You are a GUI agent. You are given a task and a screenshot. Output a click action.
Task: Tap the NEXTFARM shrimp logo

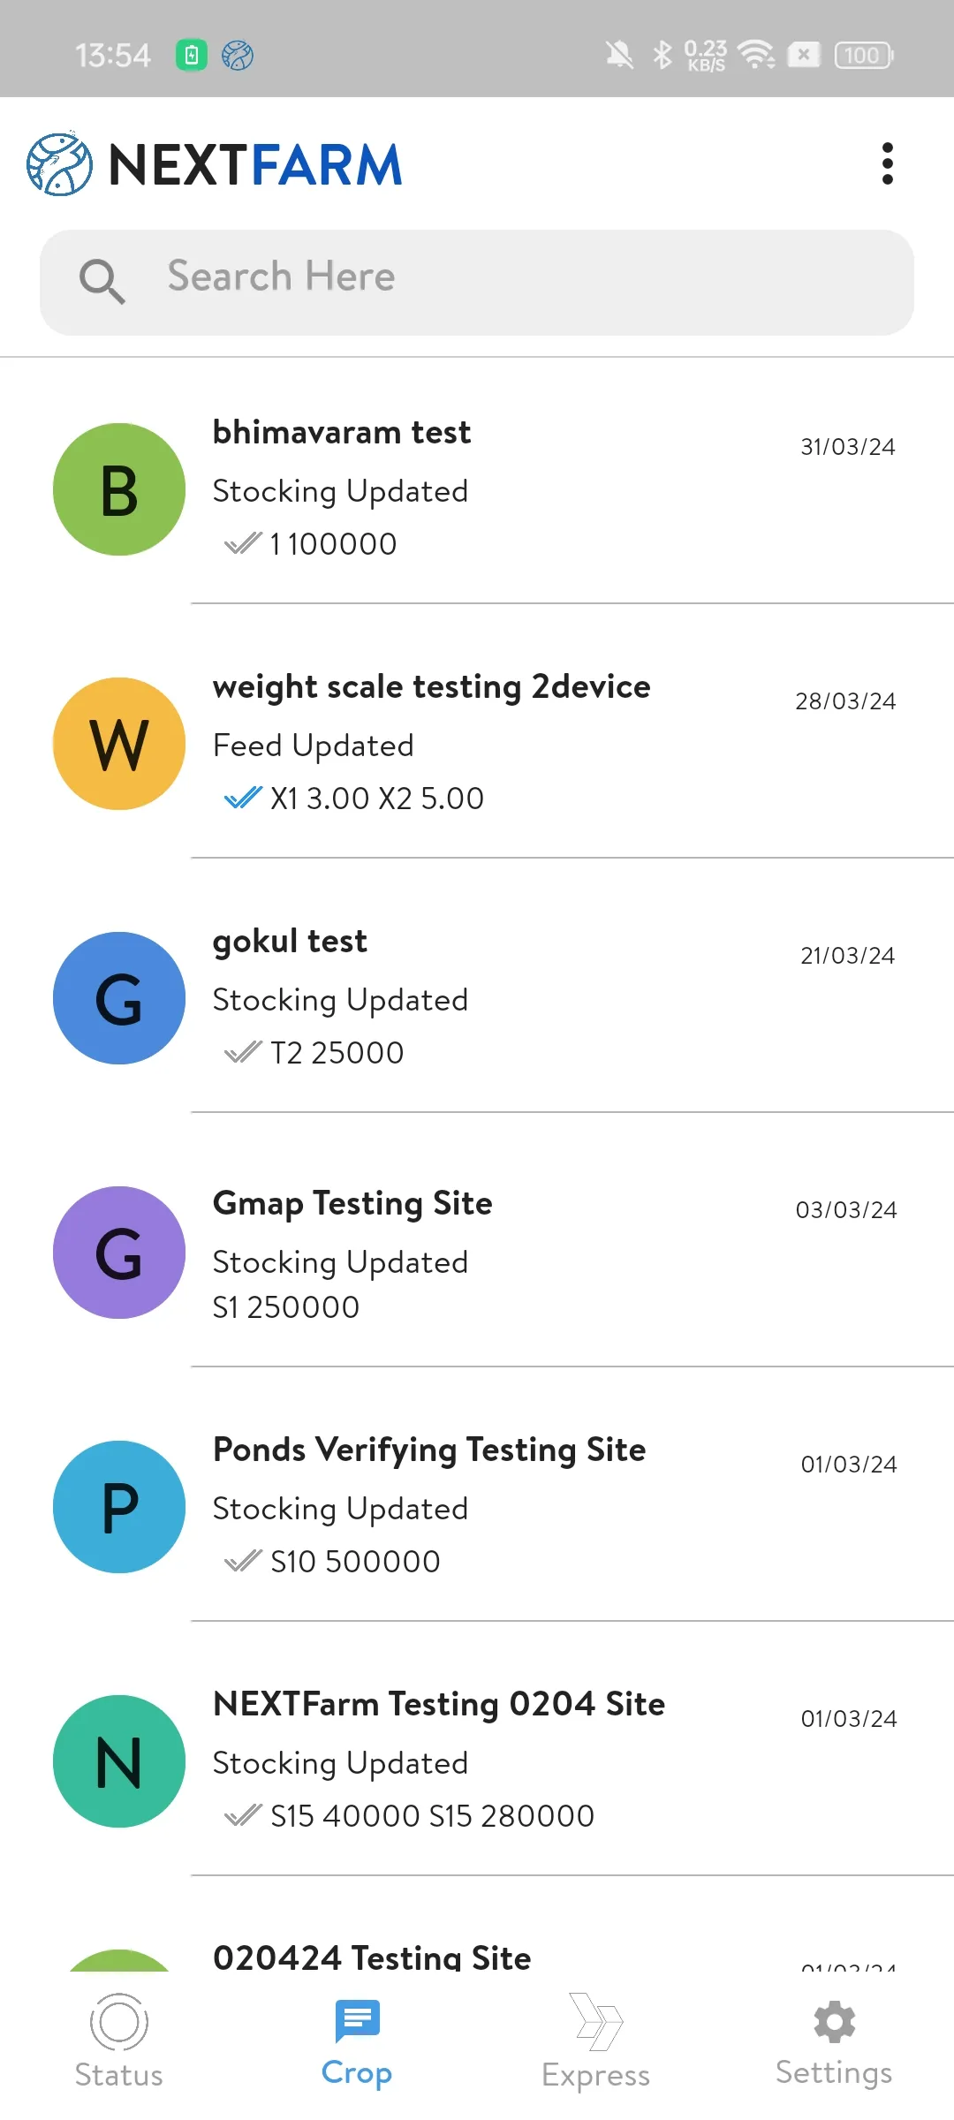[59, 164]
